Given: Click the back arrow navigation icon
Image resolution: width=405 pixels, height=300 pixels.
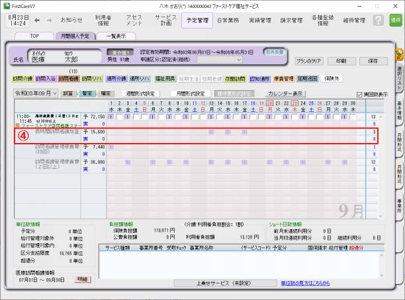Looking at the screenshot, I should 38,20.
